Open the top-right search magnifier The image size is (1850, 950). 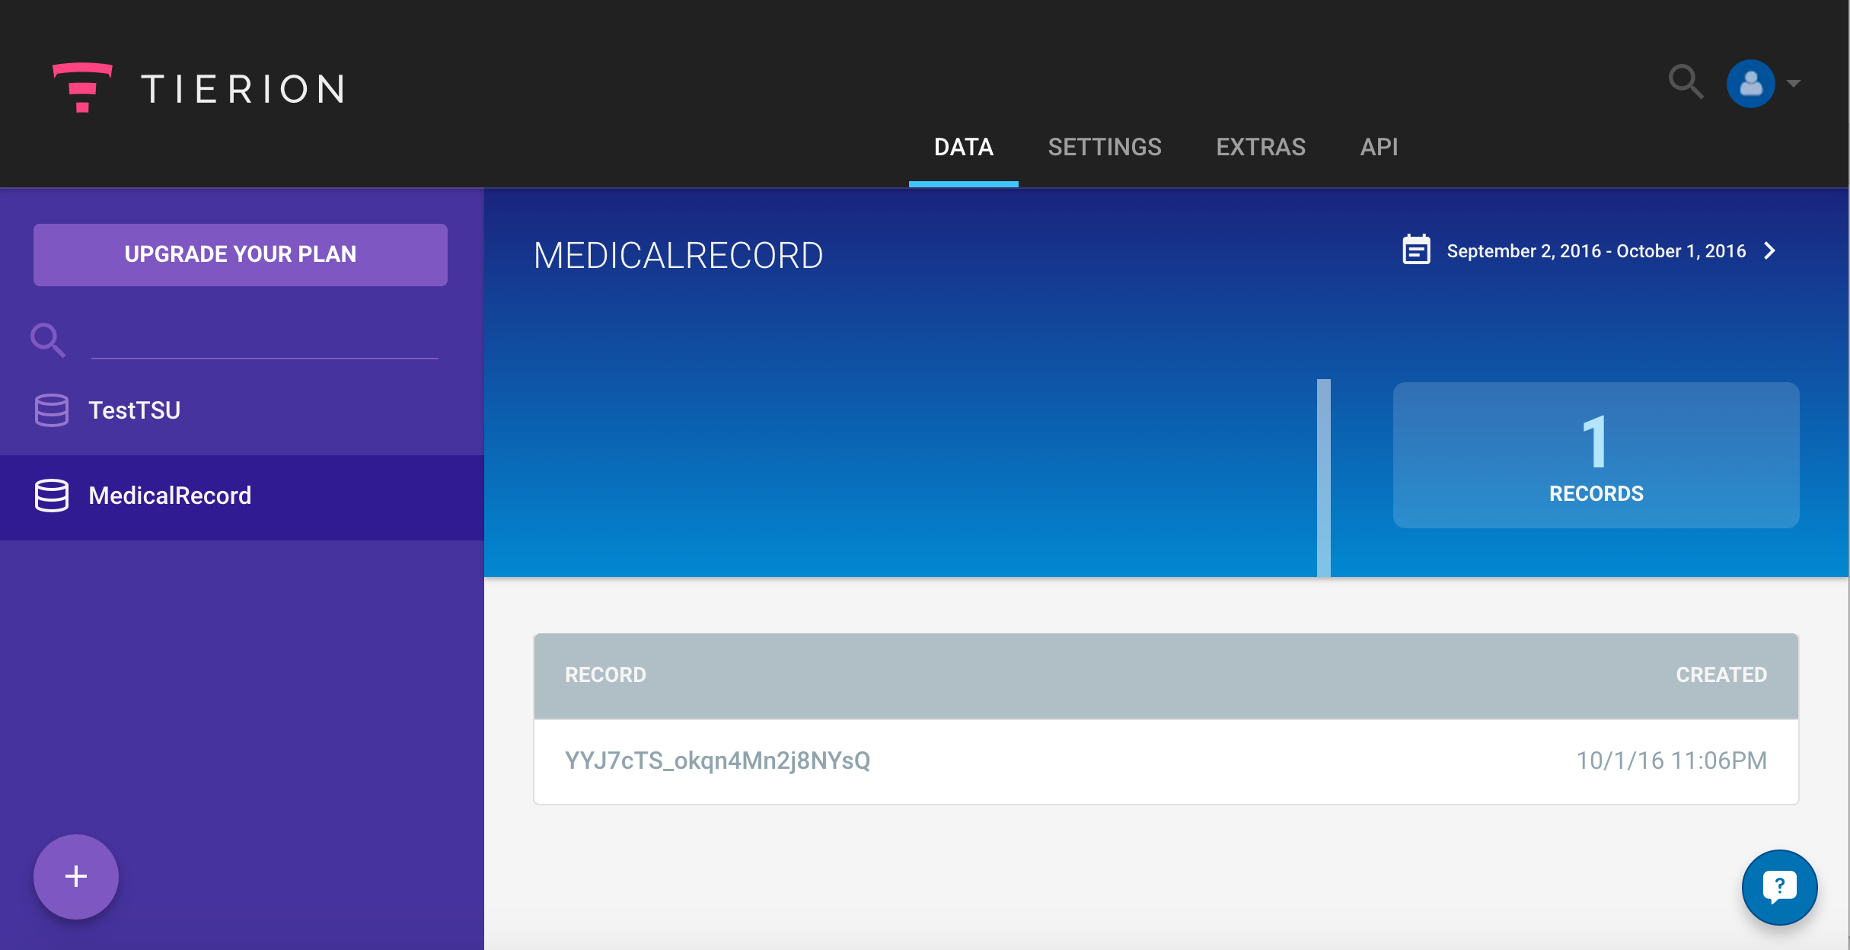coord(1686,82)
